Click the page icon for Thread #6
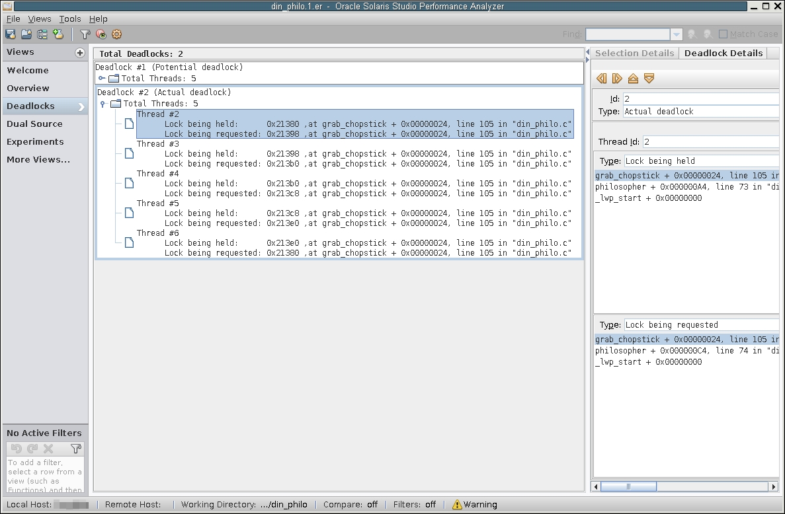785x514 pixels. point(129,243)
